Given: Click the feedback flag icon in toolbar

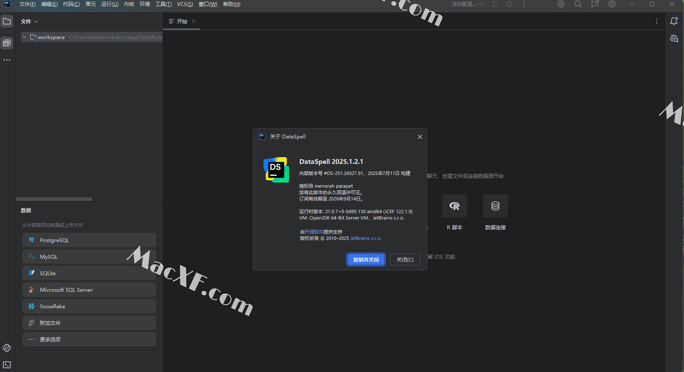Looking at the screenshot, I should click(x=595, y=4).
